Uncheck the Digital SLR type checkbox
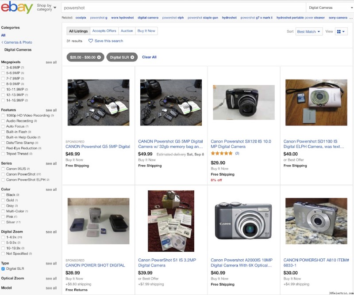354x295 pixels. click(3, 269)
